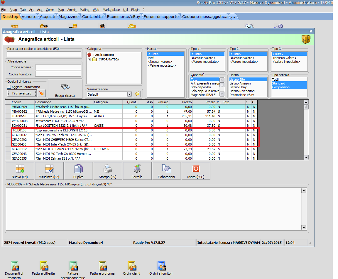Open the Marketplace menu
338x279 pixels.
tap(111, 10)
